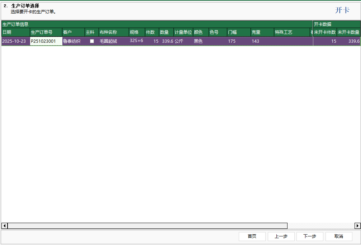Click the 计量单位 column header

183,32
